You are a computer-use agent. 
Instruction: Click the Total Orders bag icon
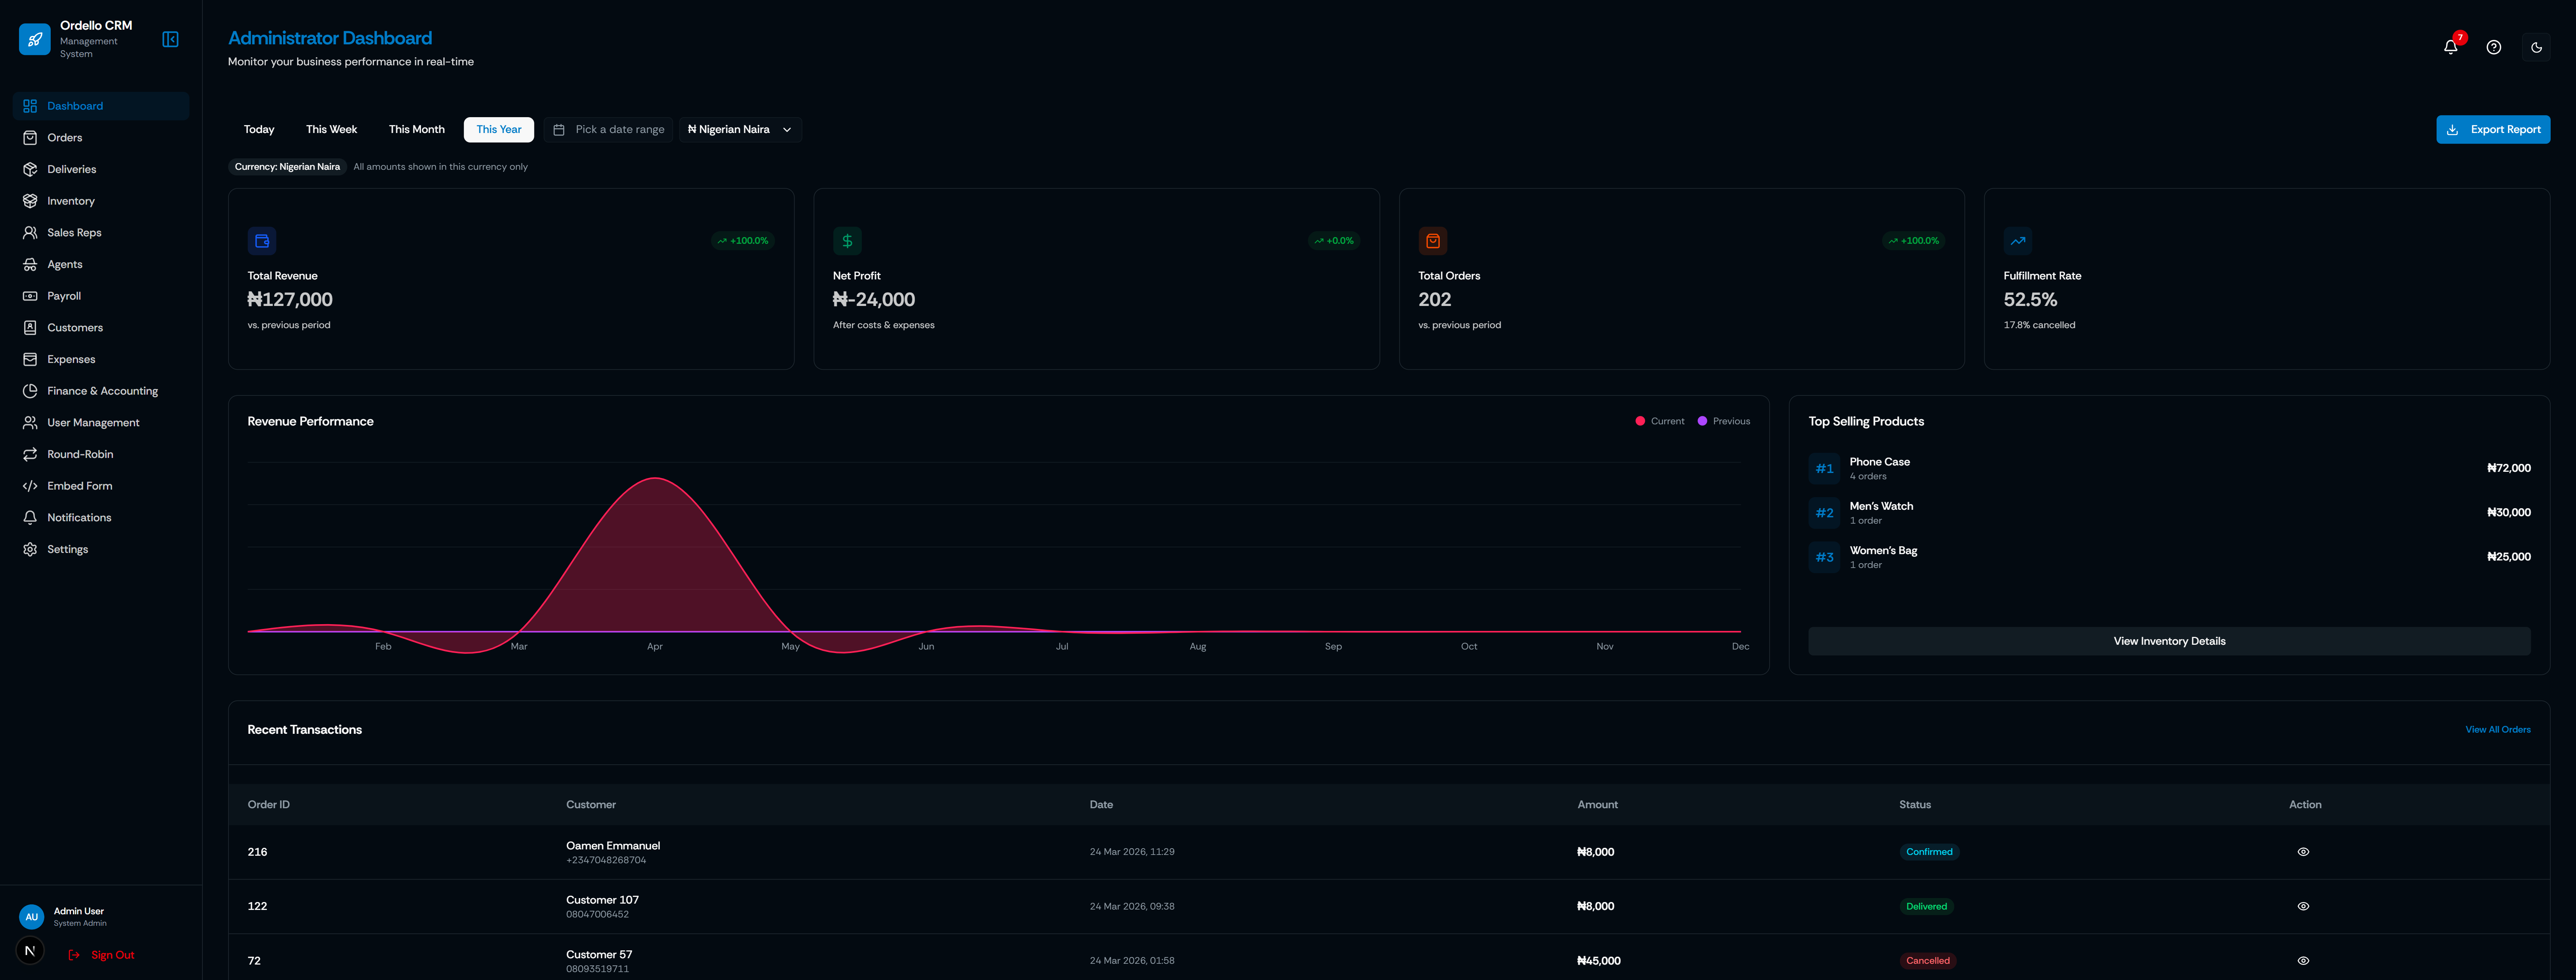click(1432, 241)
